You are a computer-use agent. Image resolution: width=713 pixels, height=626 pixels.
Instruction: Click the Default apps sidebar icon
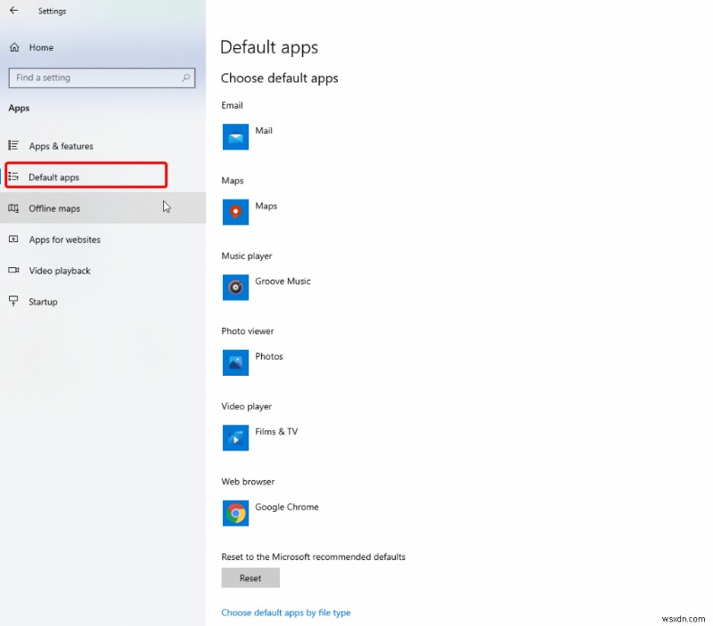tap(13, 176)
